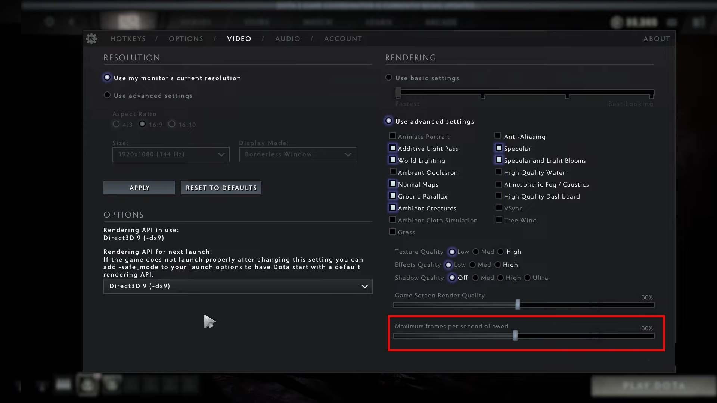Enable VSync checkbox
The width and height of the screenshot is (717, 403).
[x=499, y=208]
